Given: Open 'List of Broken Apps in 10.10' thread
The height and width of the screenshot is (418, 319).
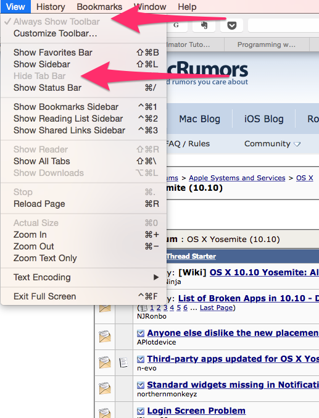Looking at the screenshot, I should click(249, 298).
